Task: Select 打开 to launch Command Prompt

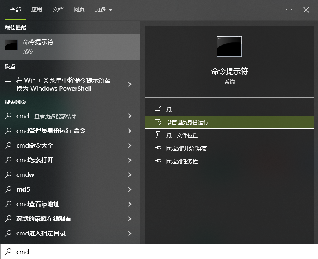Action: 229,109
